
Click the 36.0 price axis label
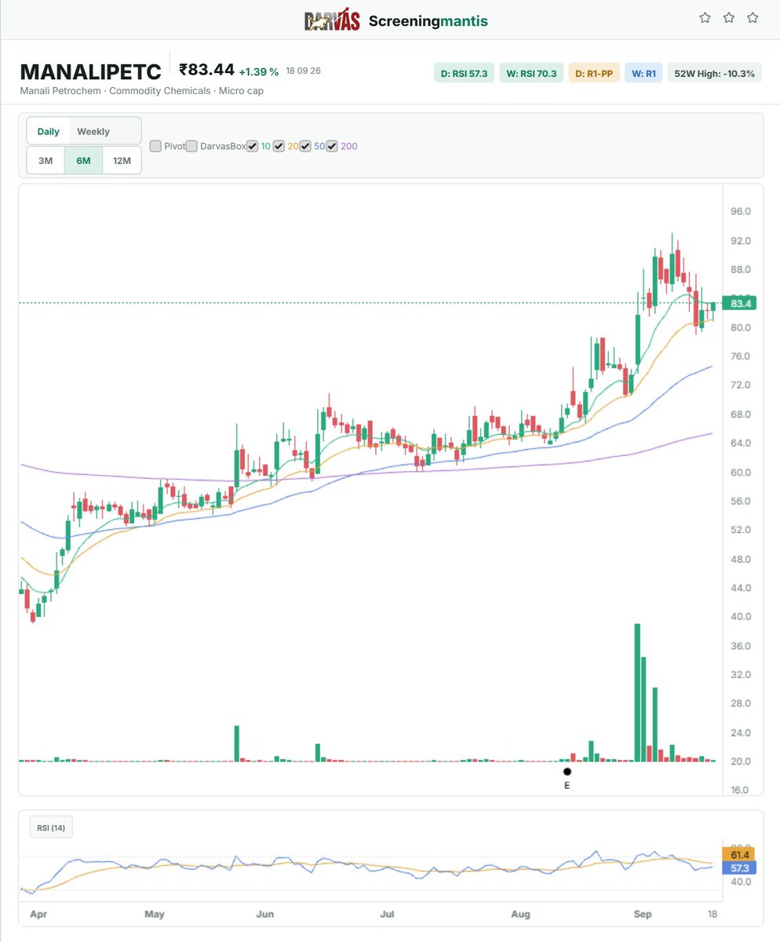pyautogui.click(x=742, y=646)
